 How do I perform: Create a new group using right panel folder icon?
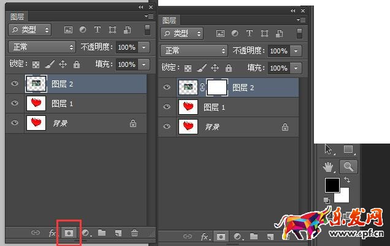click(254, 236)
